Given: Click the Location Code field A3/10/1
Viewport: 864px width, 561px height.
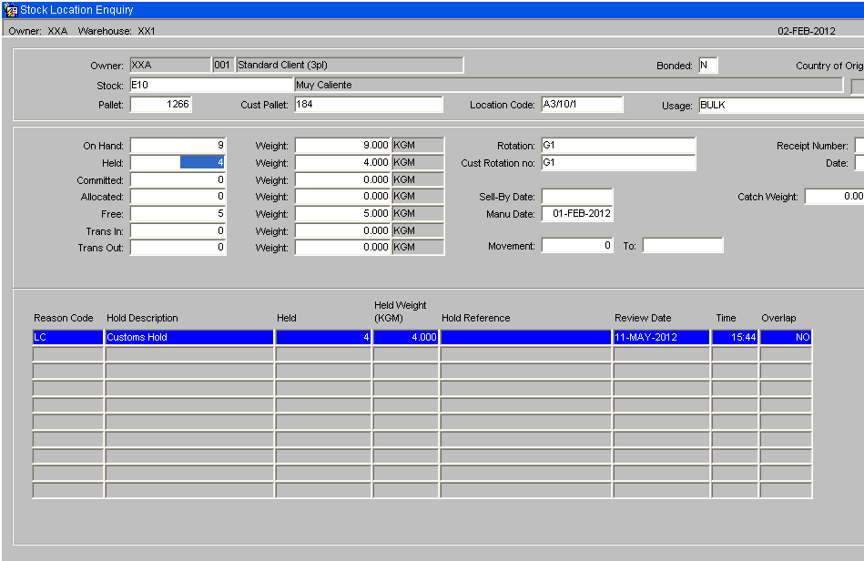Looking at the screenshot, I should (583, 104).
